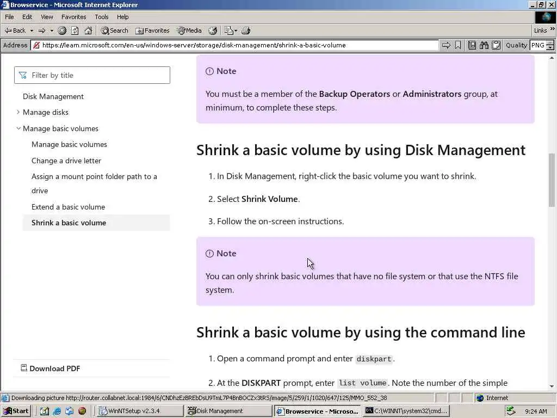Click the Outlook Express quick launch icon
The image size is (557, 418).
69,411
